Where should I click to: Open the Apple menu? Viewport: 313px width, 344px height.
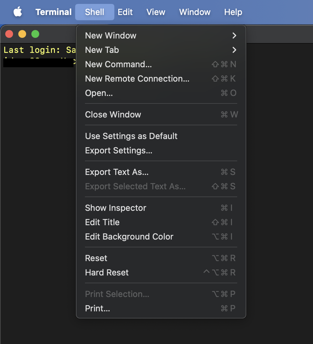click(18, 12)
